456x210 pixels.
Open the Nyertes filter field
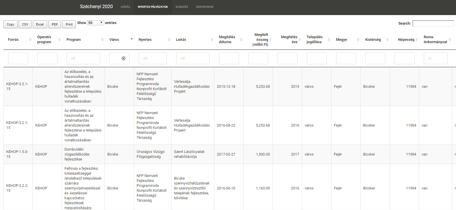pos(153,58)
